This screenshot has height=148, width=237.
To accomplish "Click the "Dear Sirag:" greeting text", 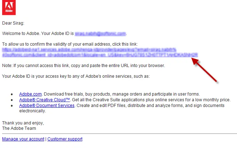I will click(13, 23).
